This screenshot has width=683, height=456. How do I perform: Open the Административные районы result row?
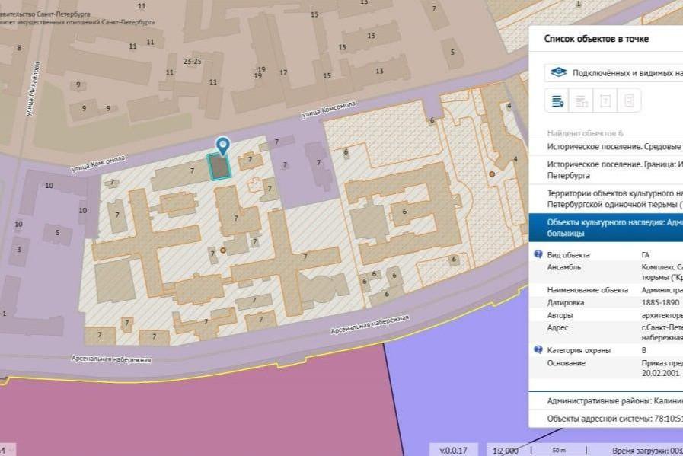tap(606, 400)
